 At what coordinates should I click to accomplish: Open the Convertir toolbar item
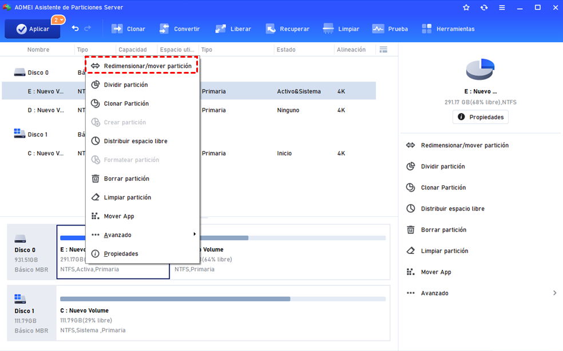click(x=180, y=29)
